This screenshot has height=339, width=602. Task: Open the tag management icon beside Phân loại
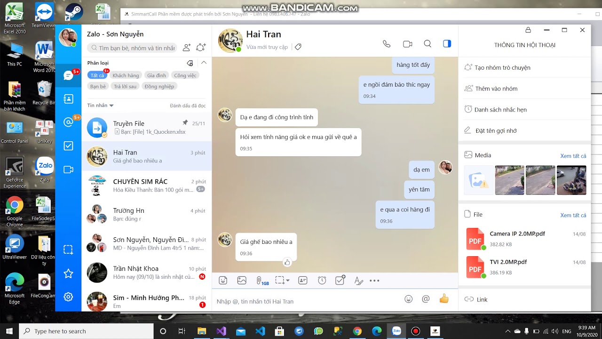pos(190,63)
